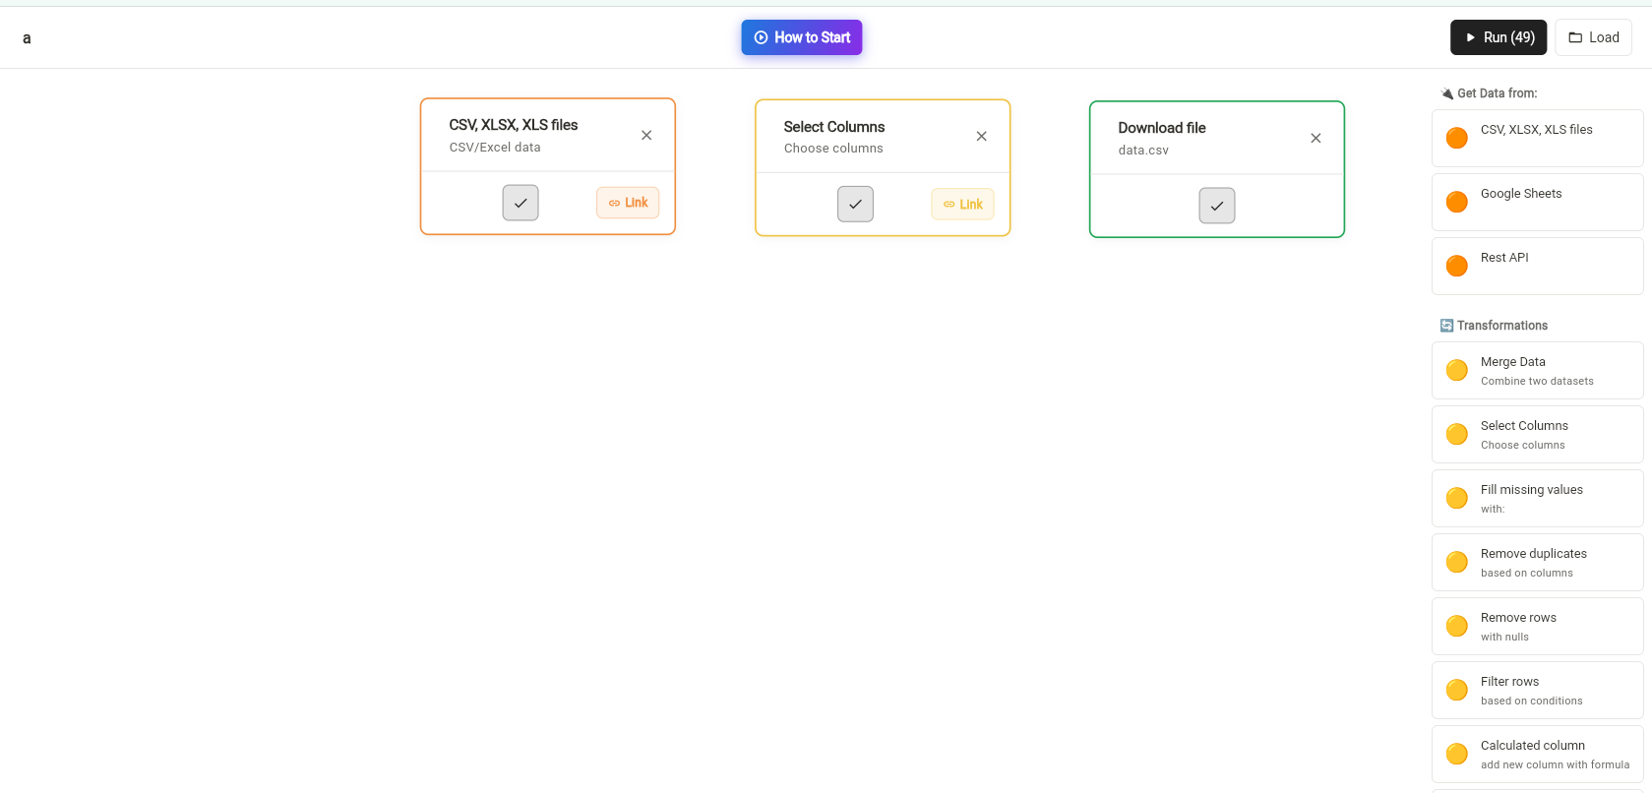Click the project name 'a'
Image resolution: width=1652 pixels, height=793 pixels.
(27, 38)
